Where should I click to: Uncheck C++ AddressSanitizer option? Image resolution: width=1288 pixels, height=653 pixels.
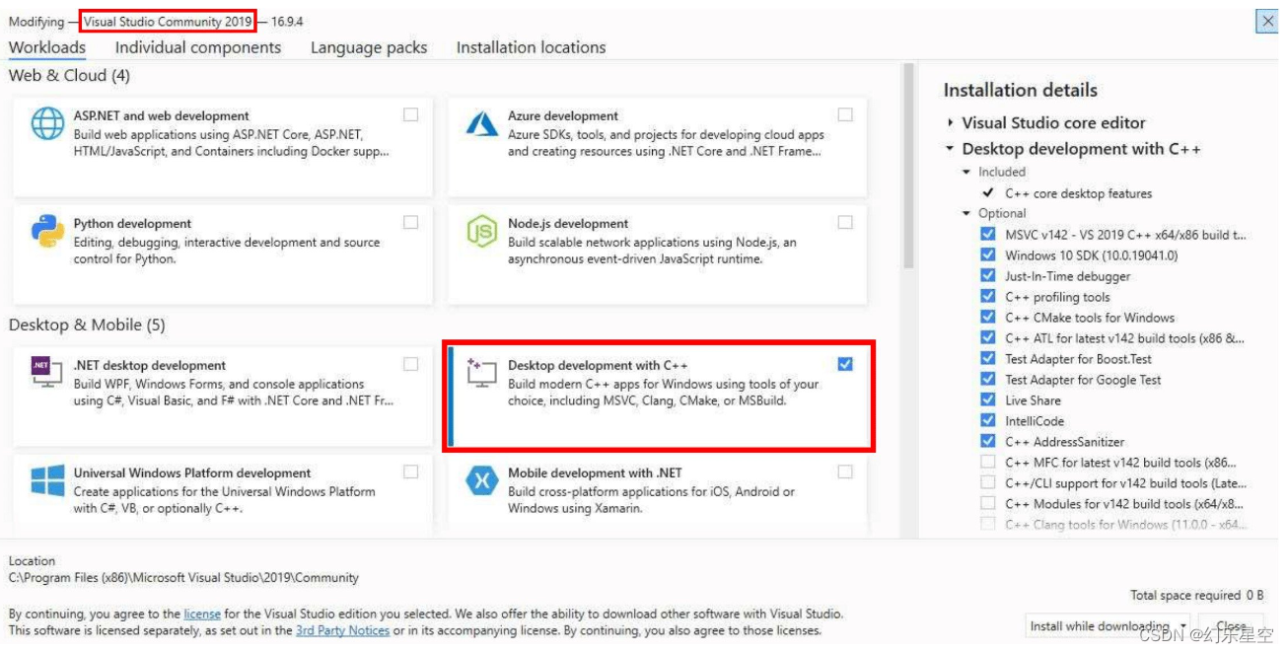(x=987, y=442)
